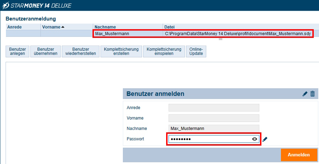Click the pencil icon beside password field
319x164 pixels.
point(265,139)
